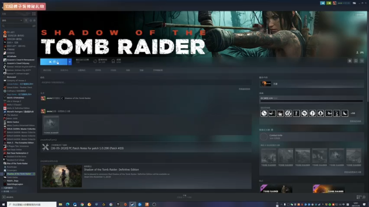Click the blue Stop game button
The height and width of the screenshot is (207, 369).
54,62
